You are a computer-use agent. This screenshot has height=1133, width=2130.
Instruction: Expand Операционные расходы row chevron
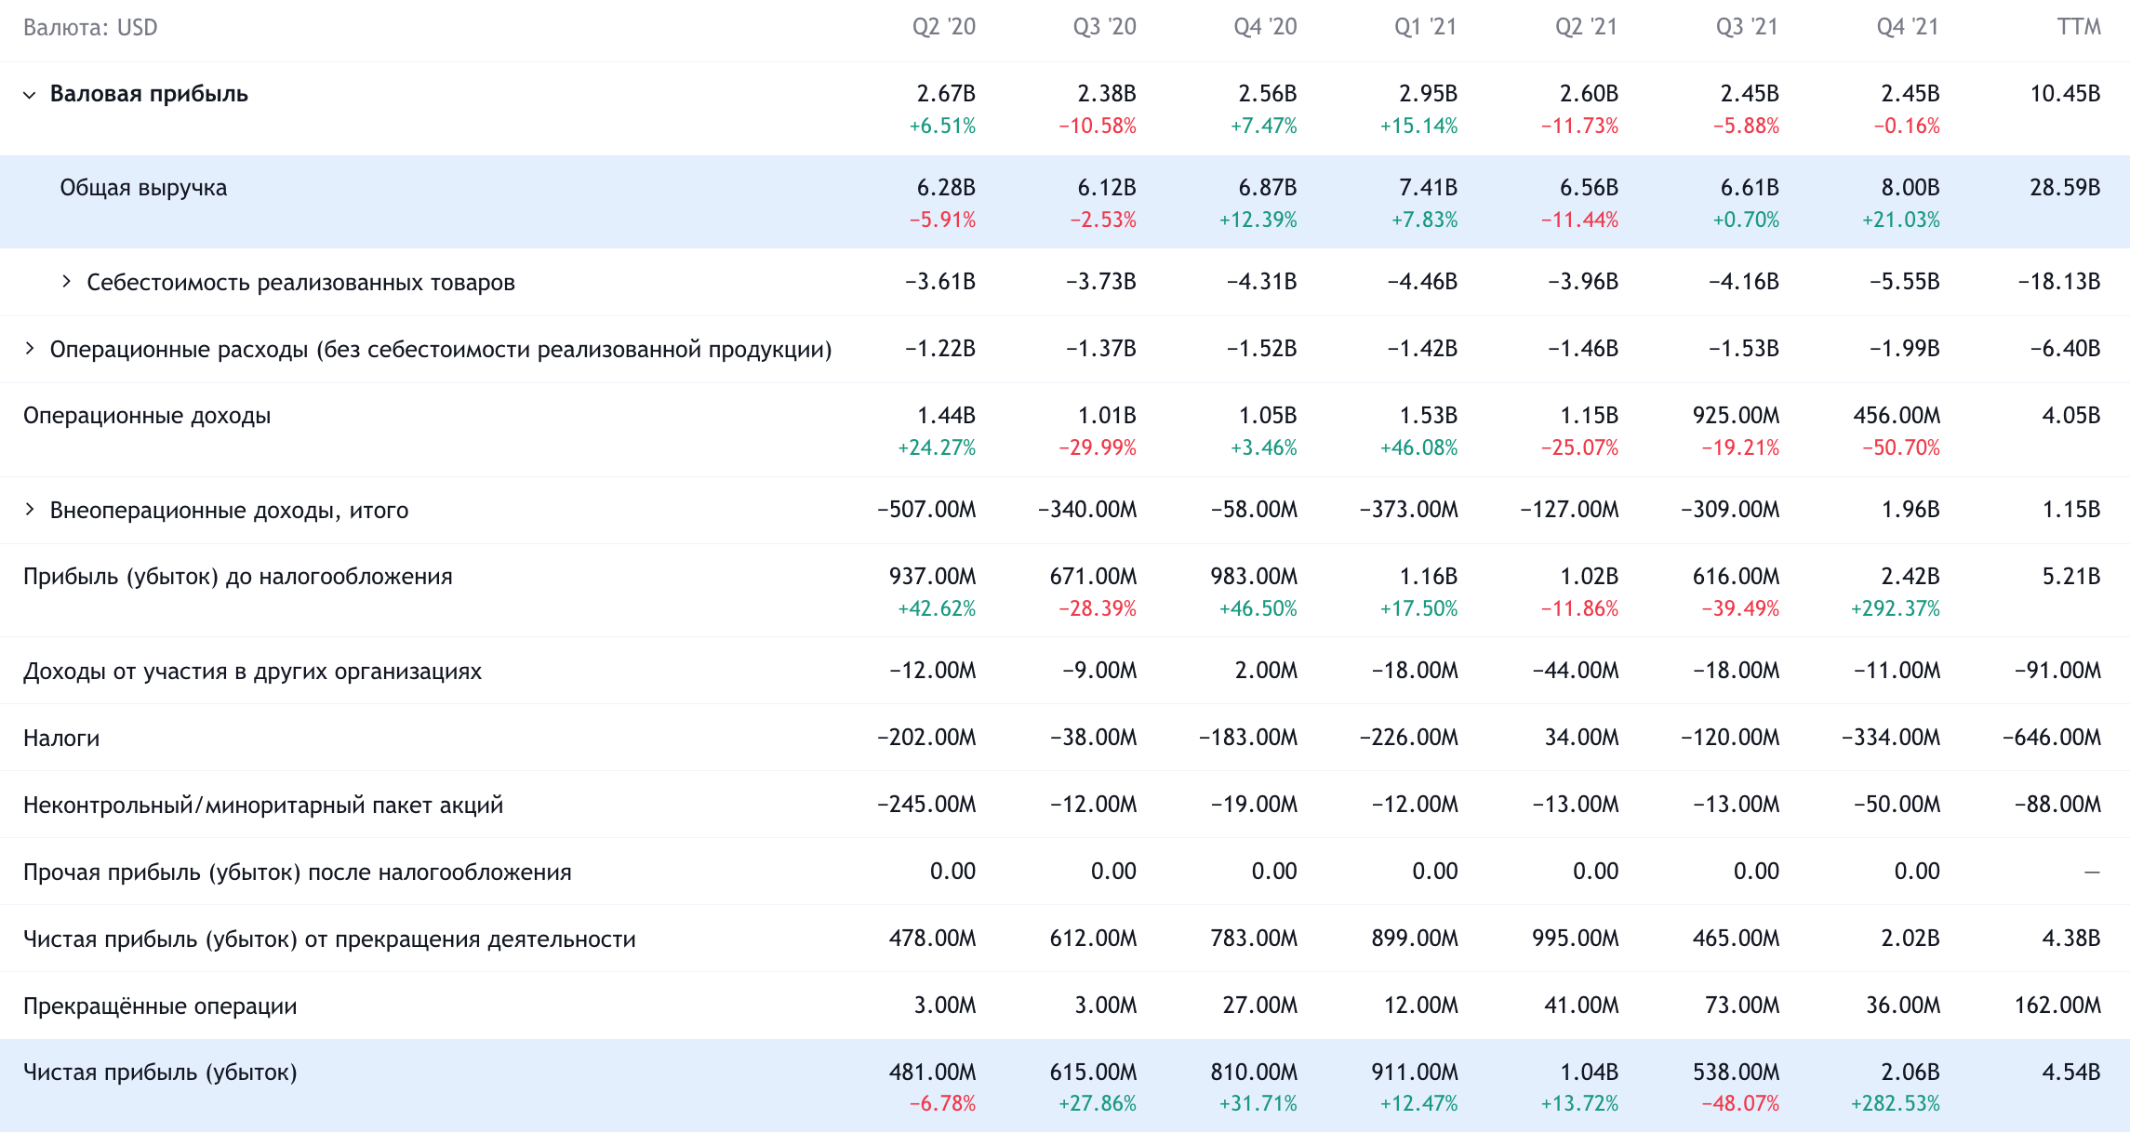coord(30,349)
